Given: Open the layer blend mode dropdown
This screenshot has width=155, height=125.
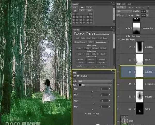Looking at the screenshot, I should [x=123, y=12].
